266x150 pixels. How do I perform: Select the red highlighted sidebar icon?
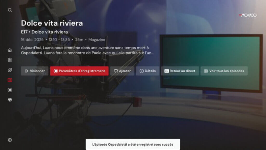pyautogui.click(x=10, y=80)
